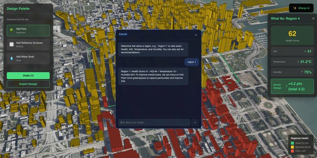Image resolution: width=317 pixels, height=158 pixels.
Task: Click the green Good legend swatch
Action: (x=292, y=143)
